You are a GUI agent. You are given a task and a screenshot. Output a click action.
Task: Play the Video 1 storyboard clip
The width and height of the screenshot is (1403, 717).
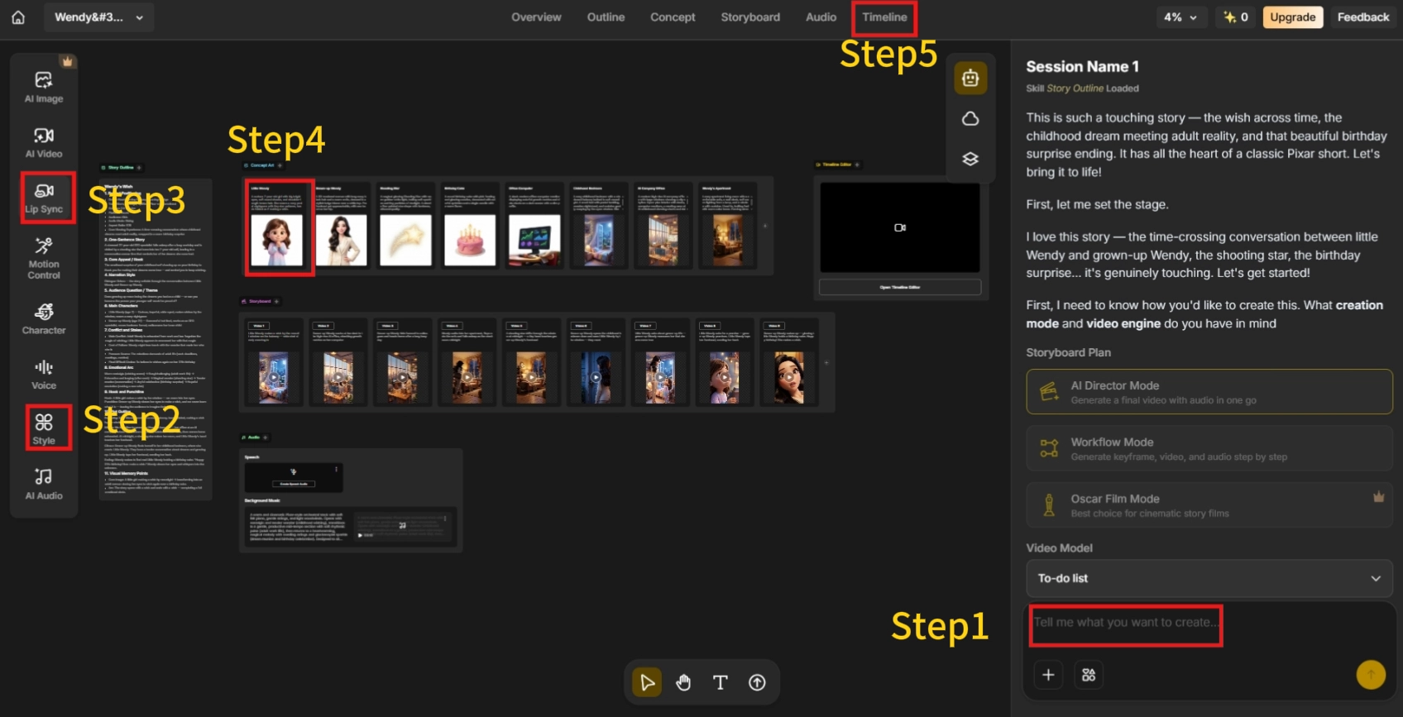point(274,377)
